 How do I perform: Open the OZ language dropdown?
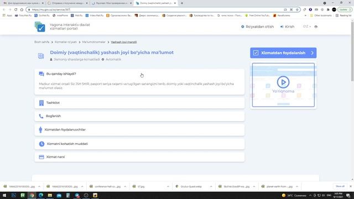306,27
